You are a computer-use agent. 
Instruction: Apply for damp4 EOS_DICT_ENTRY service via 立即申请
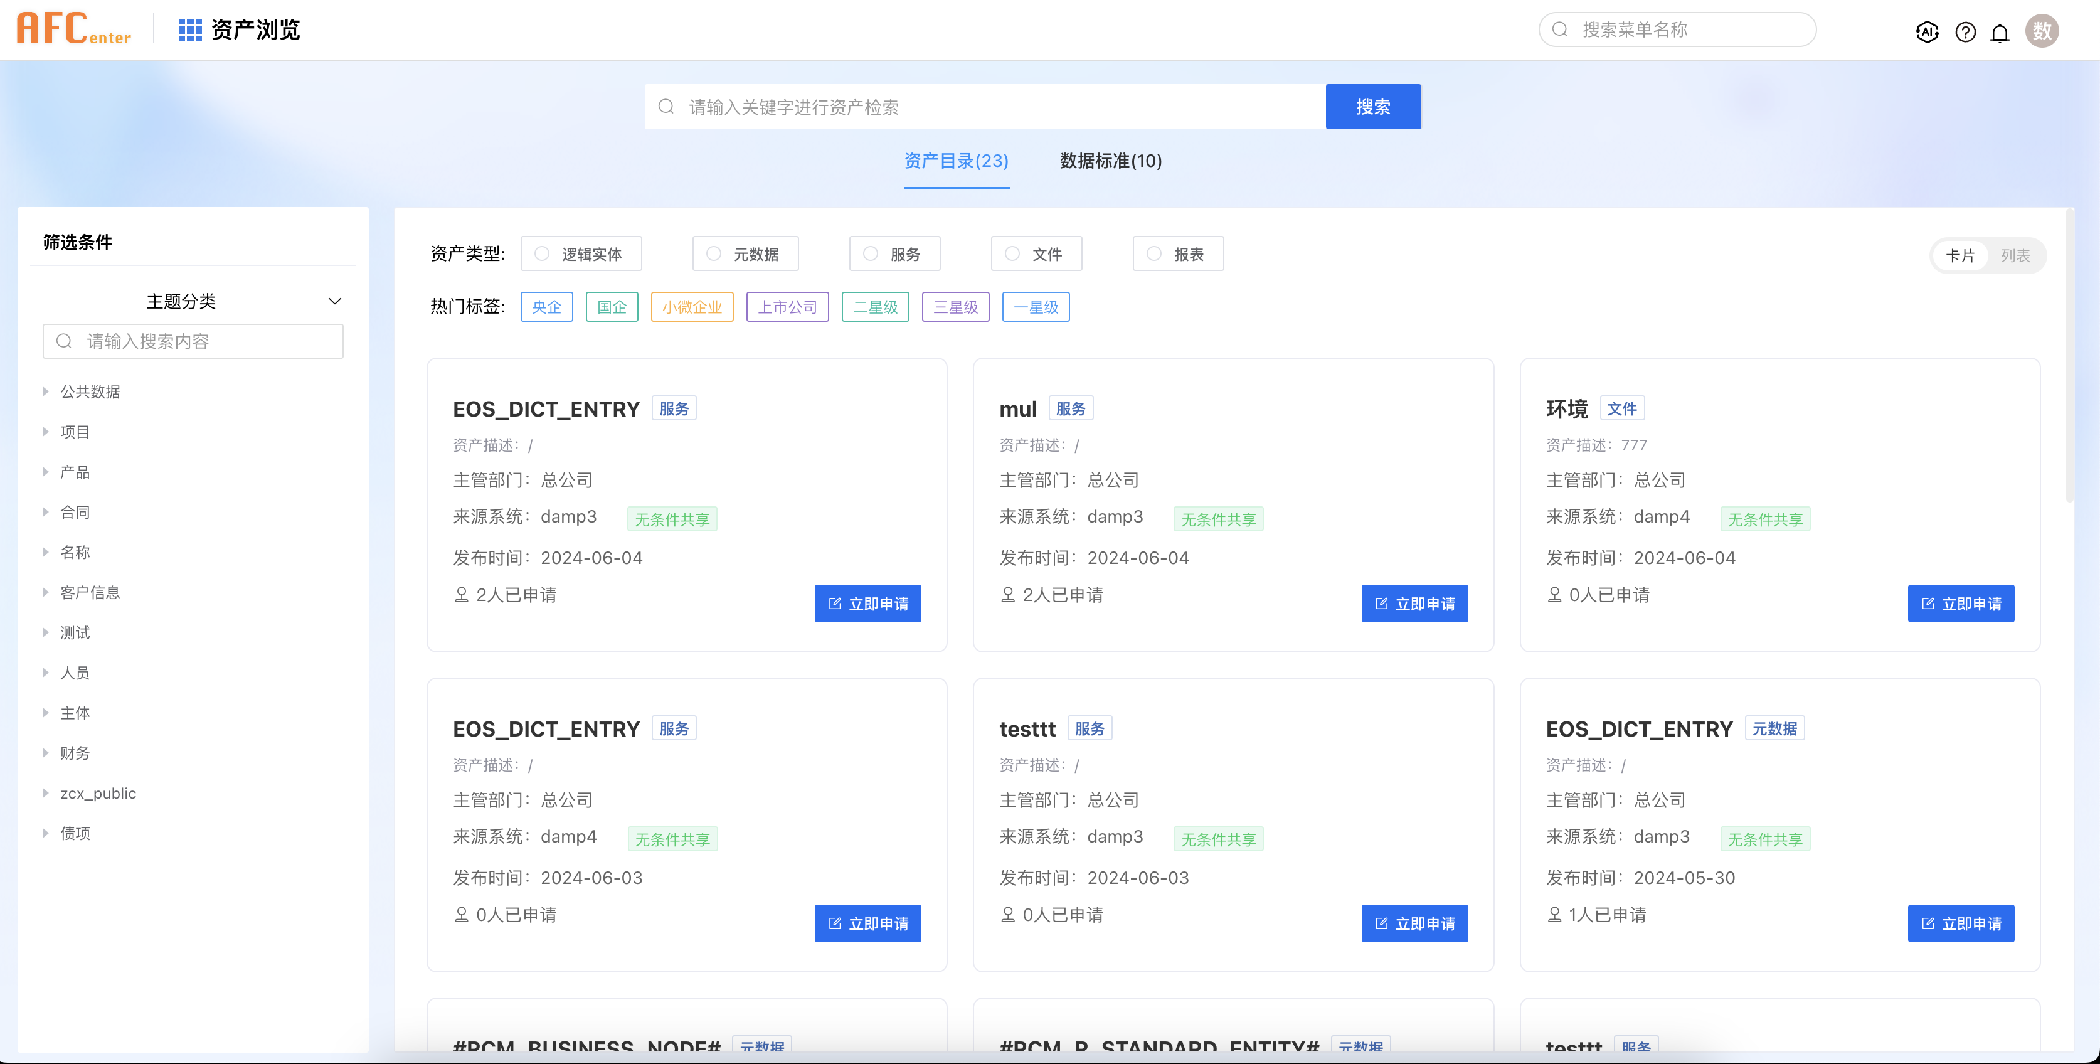pyautogui.click(x=867, y=923)
